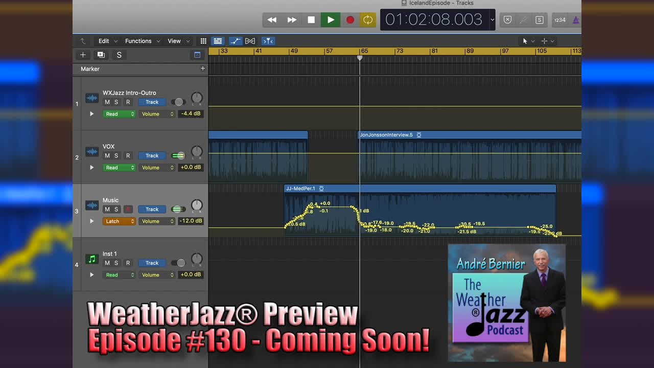654x368 pixels.
Task: Toggle the purple Metronome icon
Action: [x=575, y=20]
